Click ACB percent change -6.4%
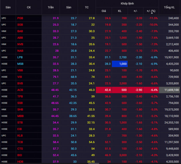The image size is (181, 164). coord(151,90)
